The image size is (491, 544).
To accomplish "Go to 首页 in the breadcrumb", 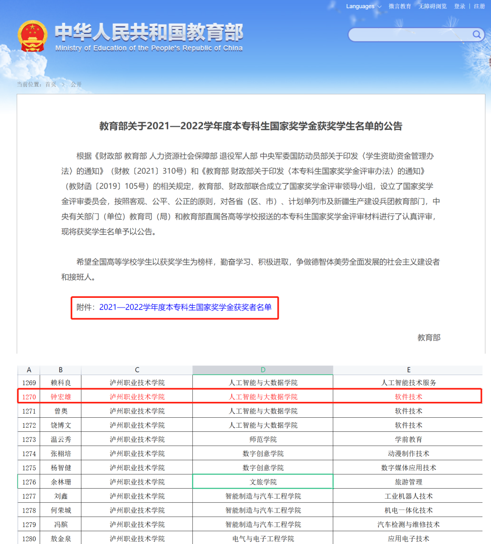I will point(51,84).
